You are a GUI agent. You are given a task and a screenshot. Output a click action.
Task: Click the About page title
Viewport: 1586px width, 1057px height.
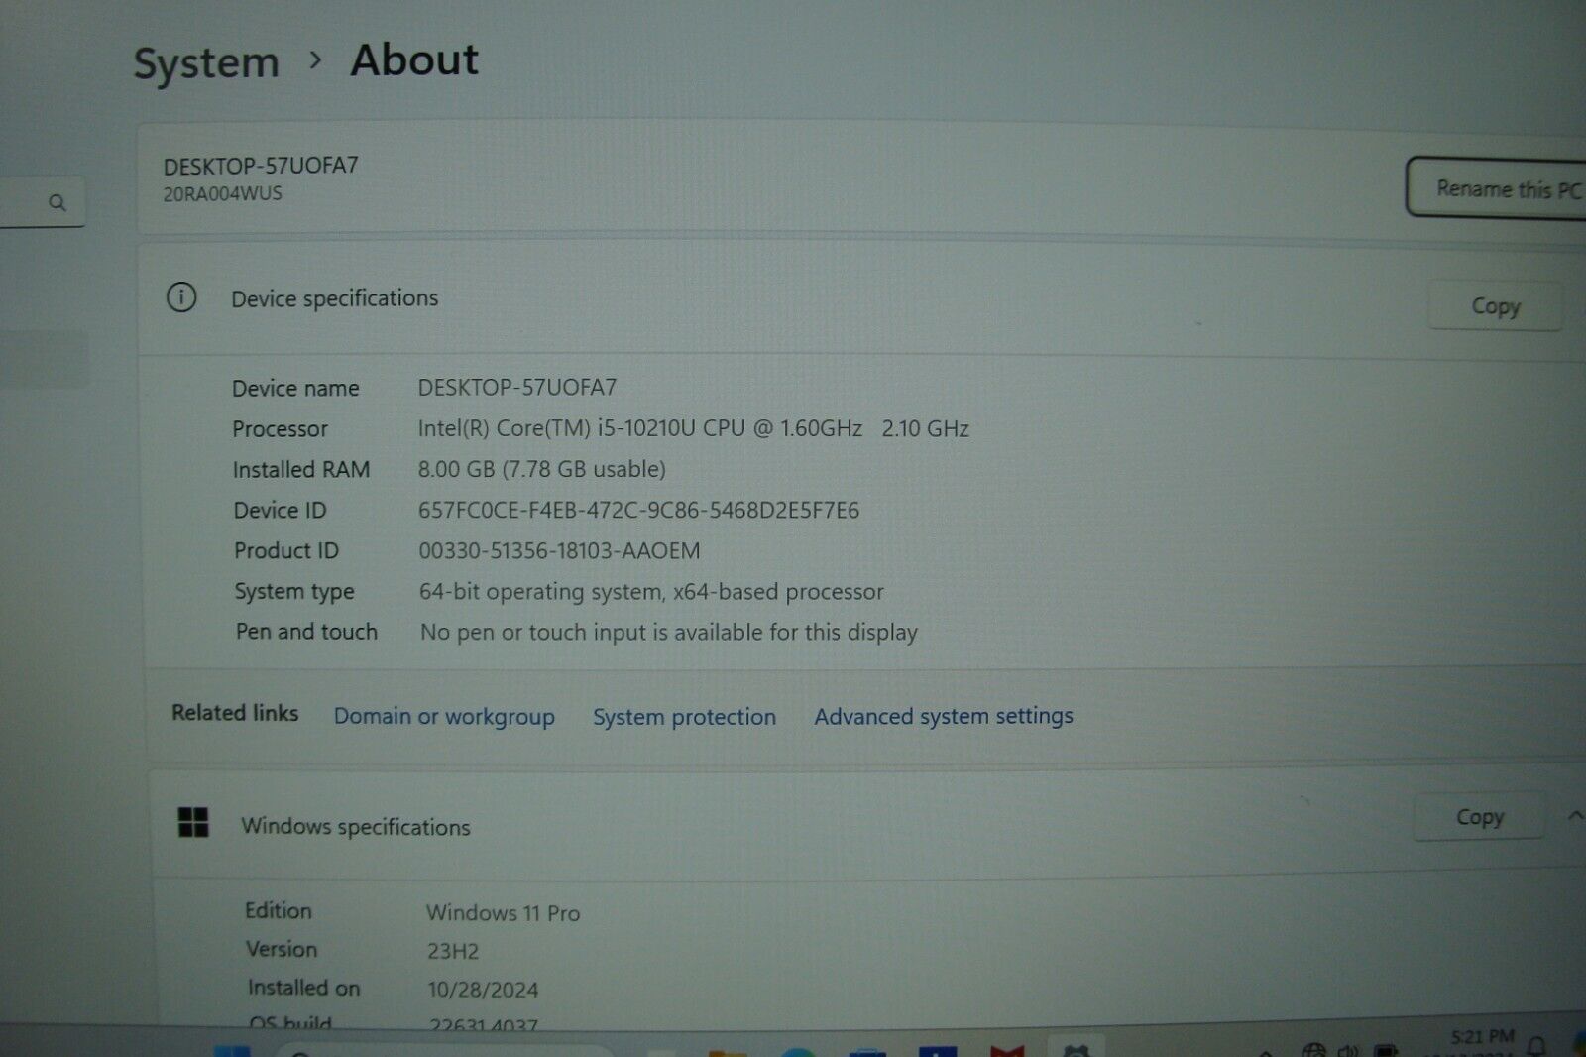[x=414, y=59]
